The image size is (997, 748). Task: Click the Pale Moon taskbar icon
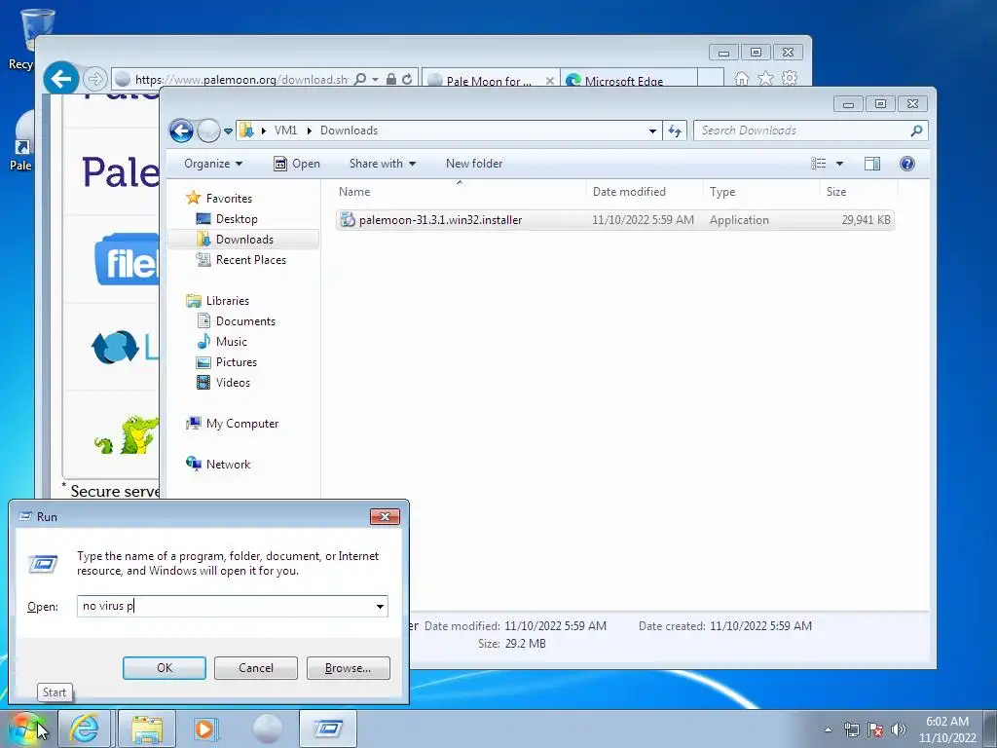tap(267, 729)
